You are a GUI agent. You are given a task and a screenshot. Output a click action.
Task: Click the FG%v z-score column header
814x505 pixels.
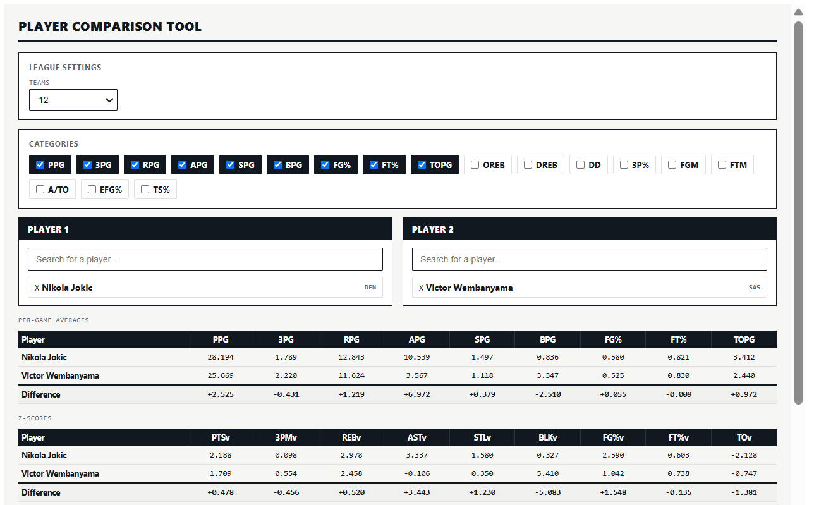click(613, 437)
